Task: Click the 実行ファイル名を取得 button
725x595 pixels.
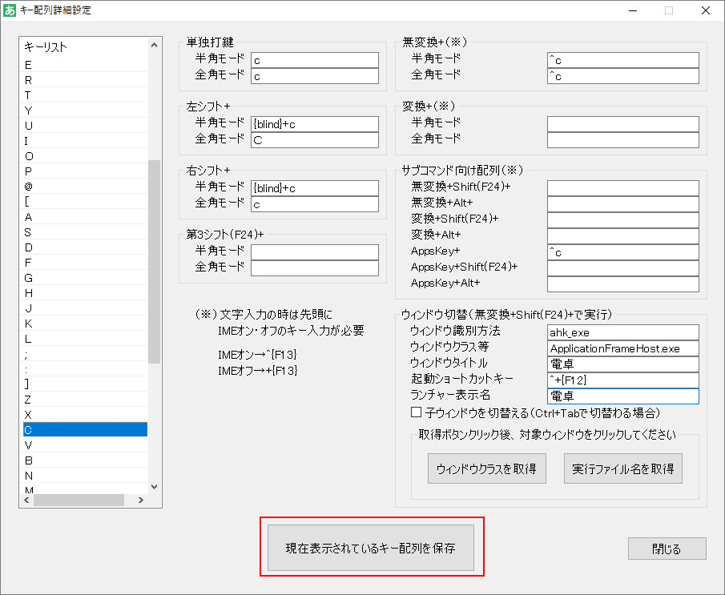Action: point(623,468)
